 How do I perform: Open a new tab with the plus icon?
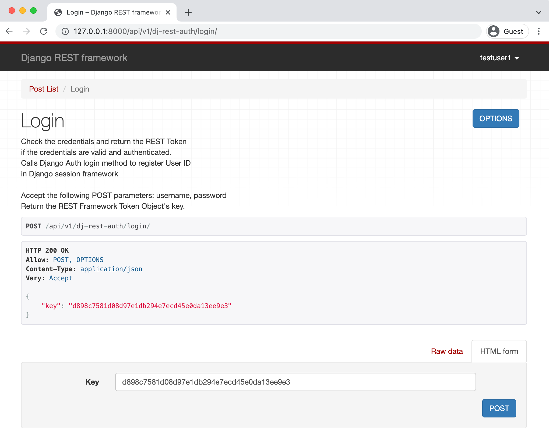point(188,12)
